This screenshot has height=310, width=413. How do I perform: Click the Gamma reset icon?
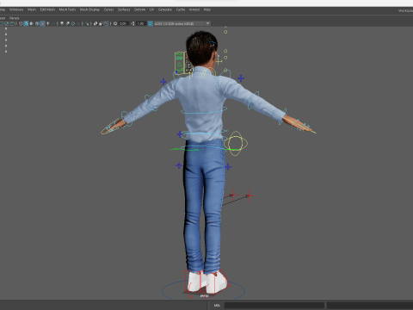click(133, 23)
